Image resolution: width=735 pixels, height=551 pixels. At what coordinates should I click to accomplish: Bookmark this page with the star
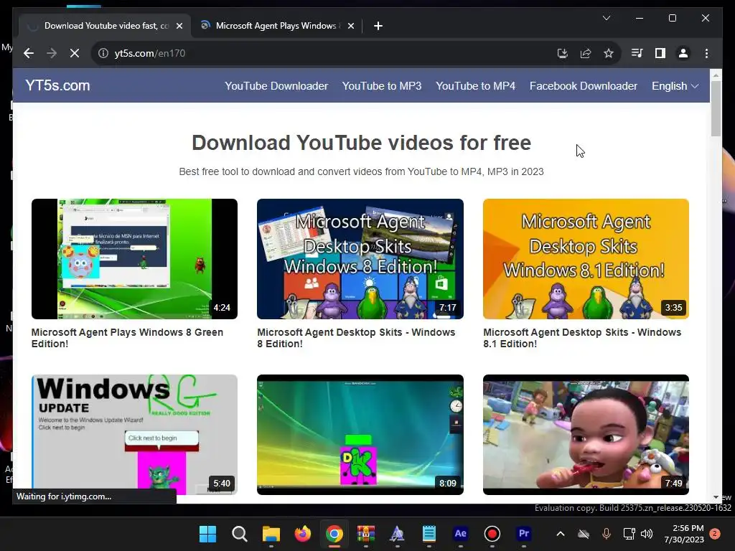[609, 53]
